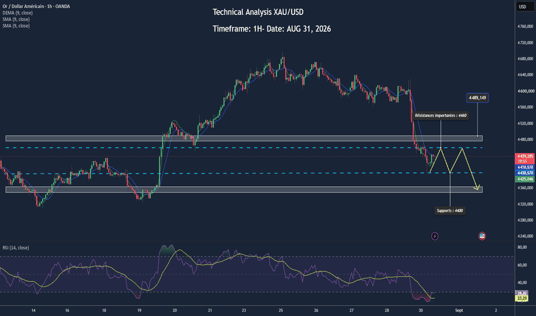The height and width of the screenshot is (316, 536).
Task: Click the purple lightning event icon
Action: 434,236
